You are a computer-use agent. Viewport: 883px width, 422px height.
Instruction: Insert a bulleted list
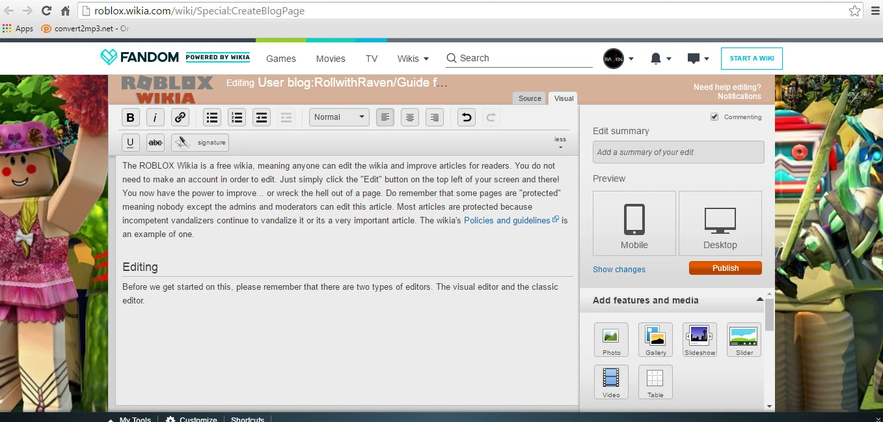point(212,117)
